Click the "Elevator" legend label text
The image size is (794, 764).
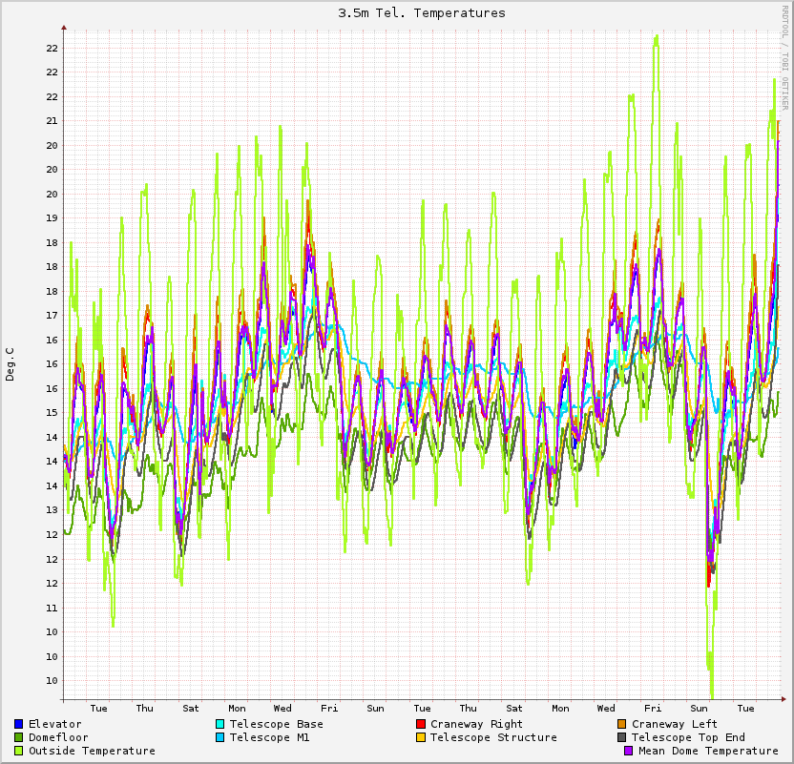tap(55, 724)
